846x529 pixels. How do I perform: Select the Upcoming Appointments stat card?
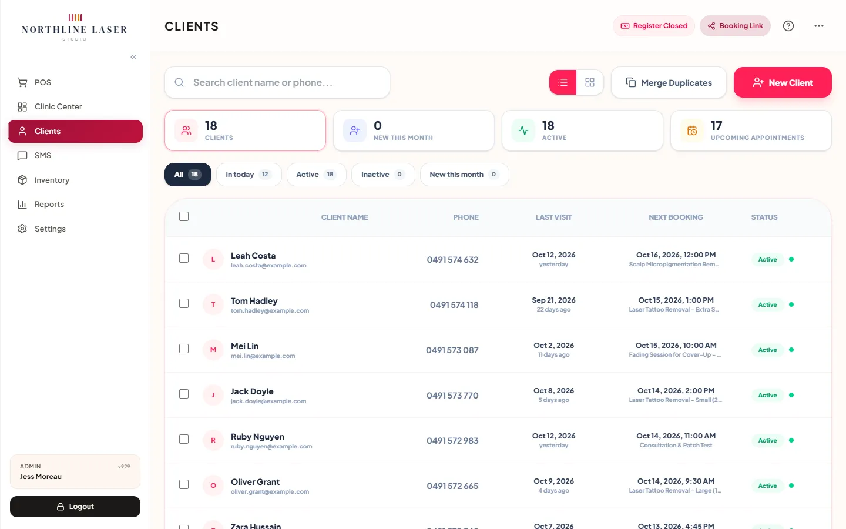(x=751, y=130)
